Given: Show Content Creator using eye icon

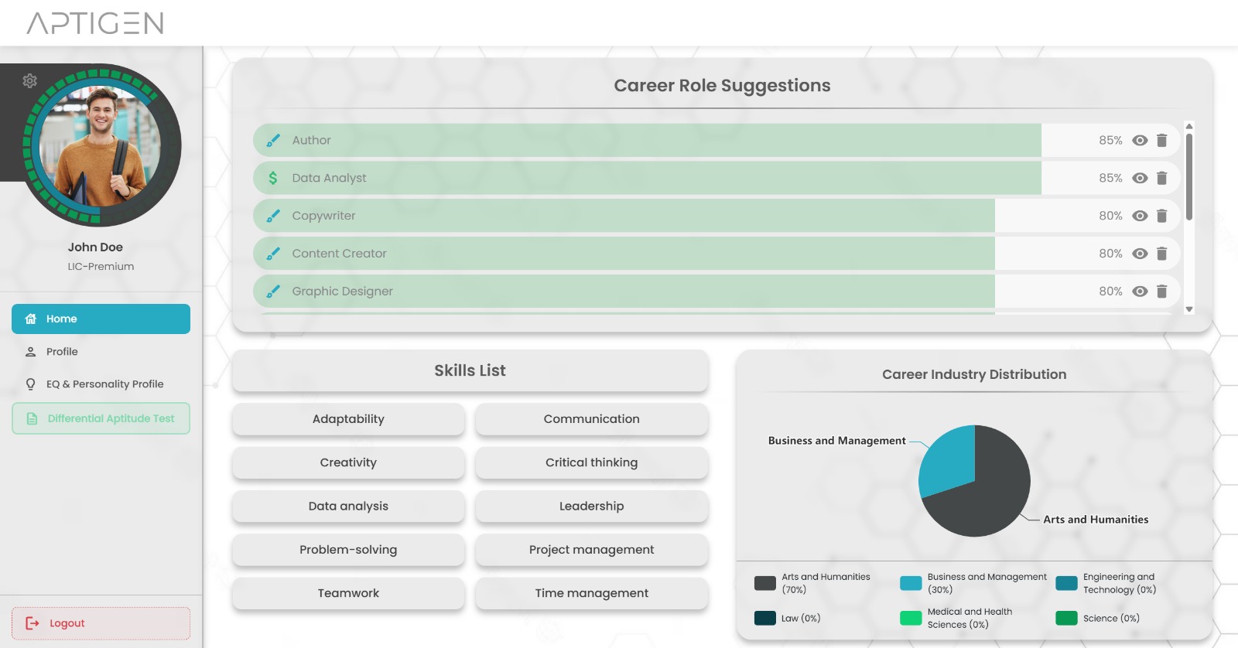Looking at the screenshot, I should point(1140,254).
